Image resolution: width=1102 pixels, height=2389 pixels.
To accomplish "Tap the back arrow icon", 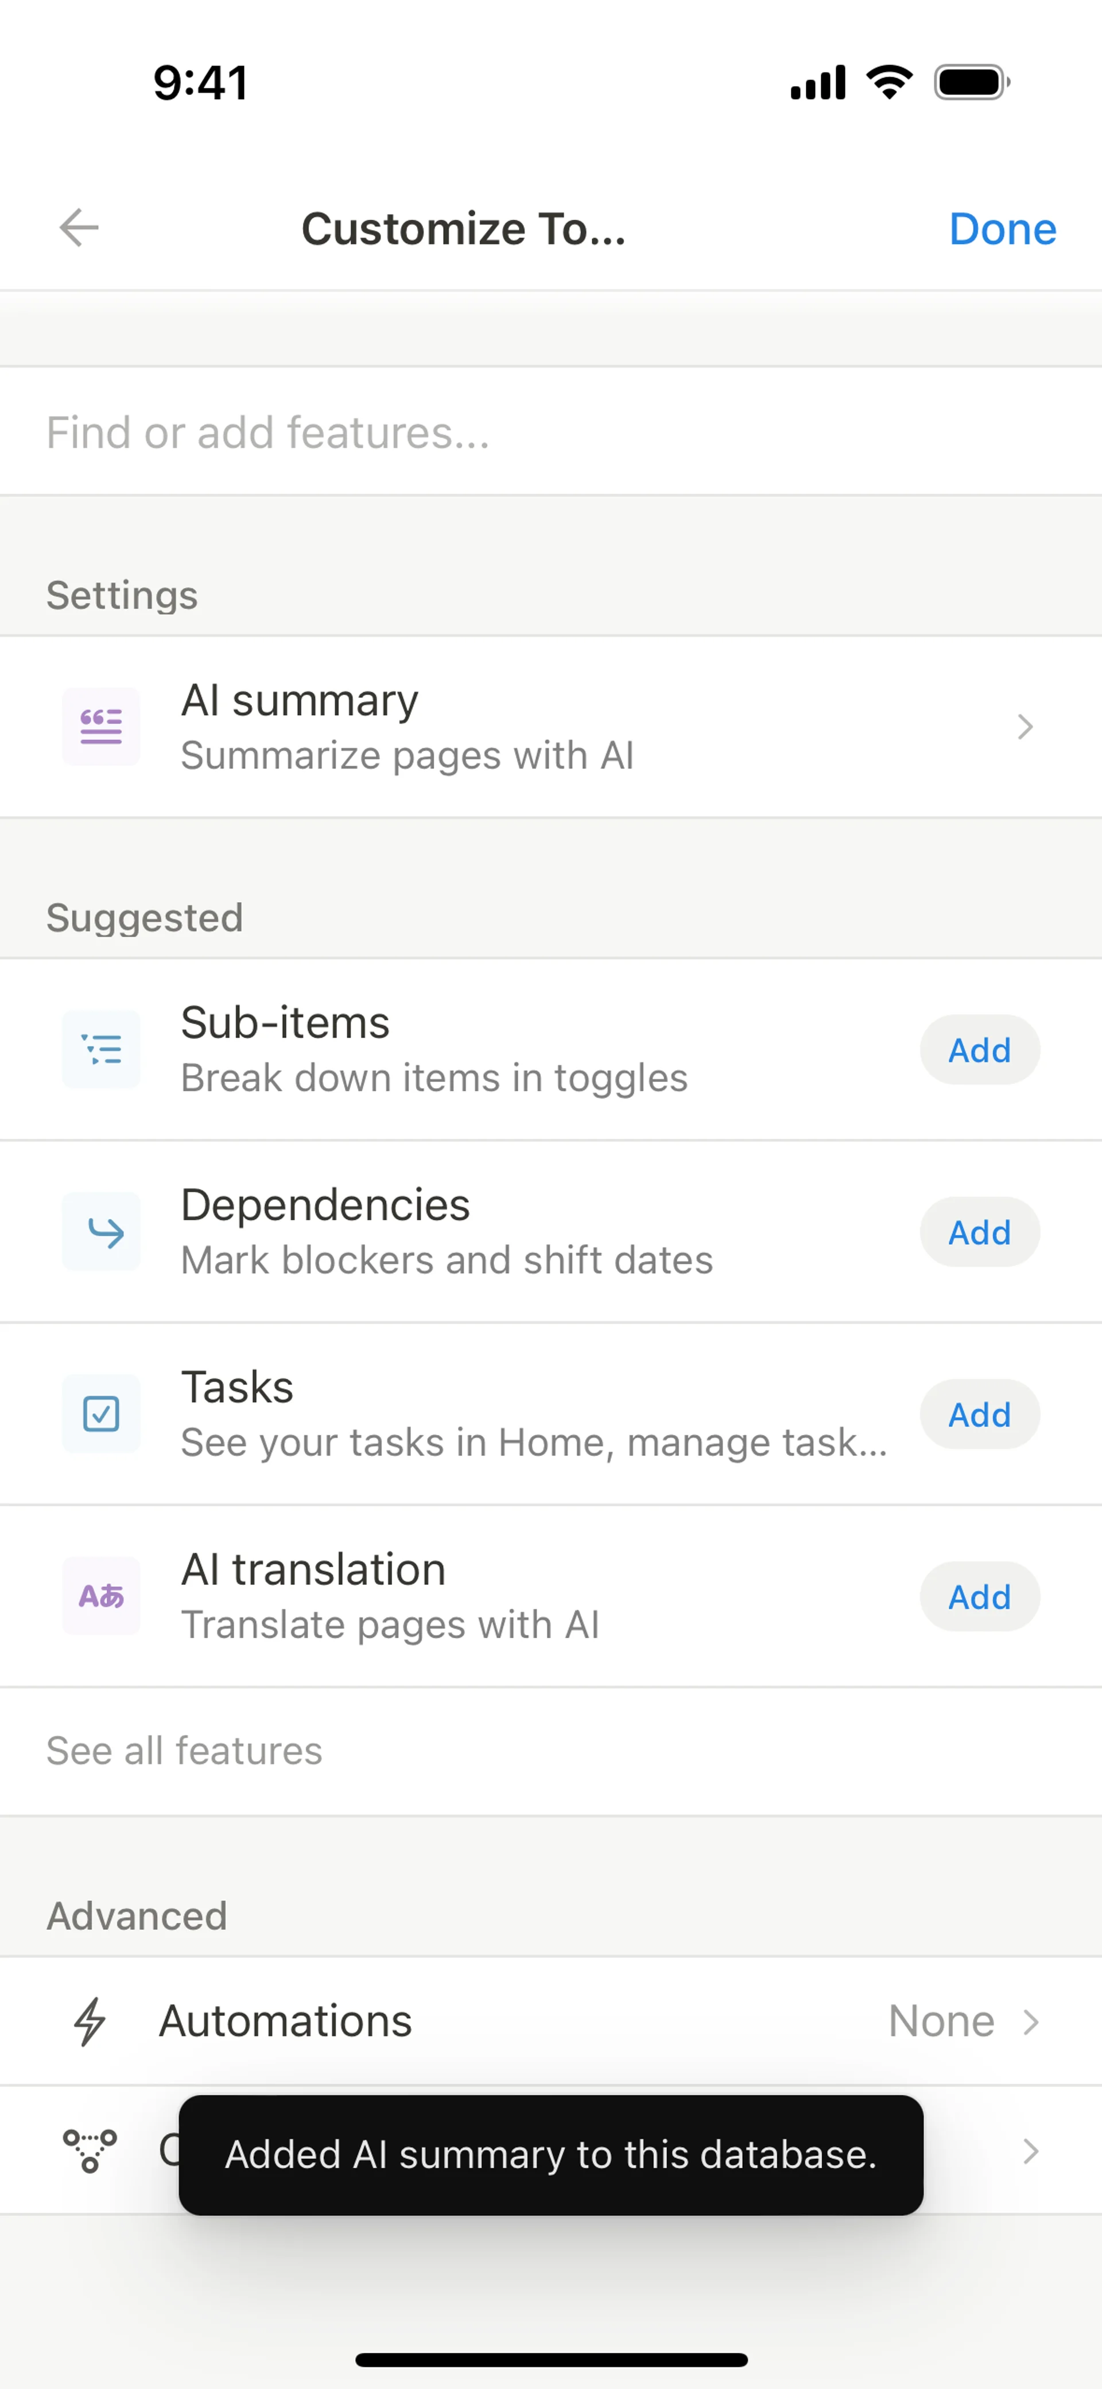I will pyautogui.click(x=79, y=228).
